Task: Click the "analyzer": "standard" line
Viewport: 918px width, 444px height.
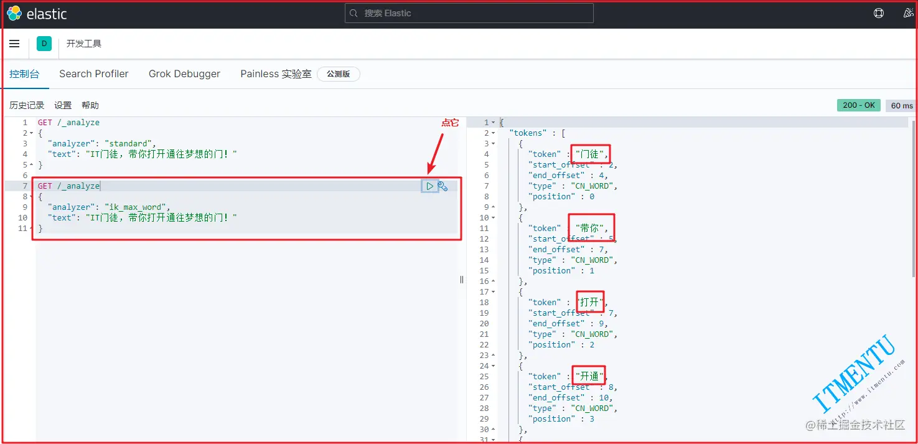Action: click(x=102, y=144)
